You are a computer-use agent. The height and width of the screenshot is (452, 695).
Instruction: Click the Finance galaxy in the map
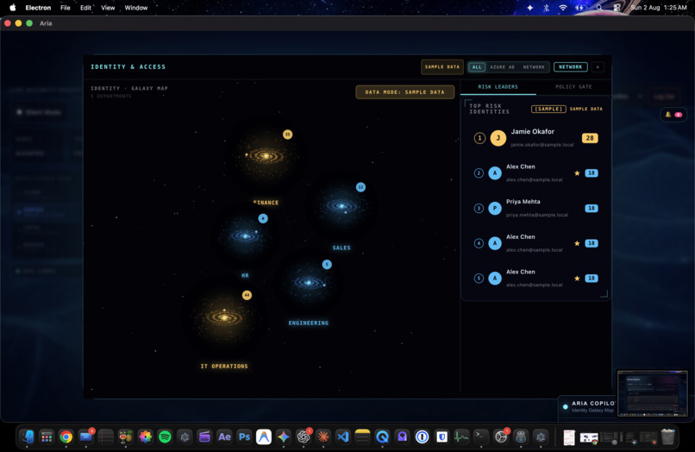click(265, 156)
